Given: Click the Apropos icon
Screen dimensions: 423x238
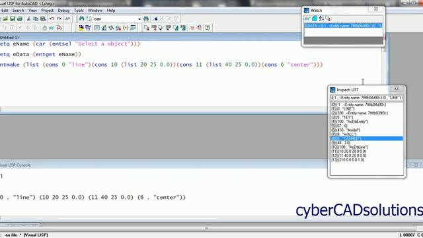Looking at the screenshot, I should coord(126,28).
